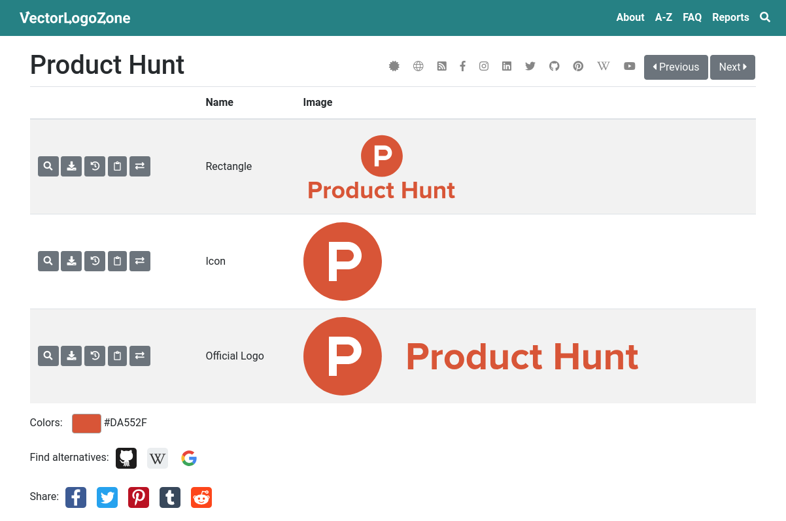
Task: View history of the Icon row logo
Action: coord(95,261)
